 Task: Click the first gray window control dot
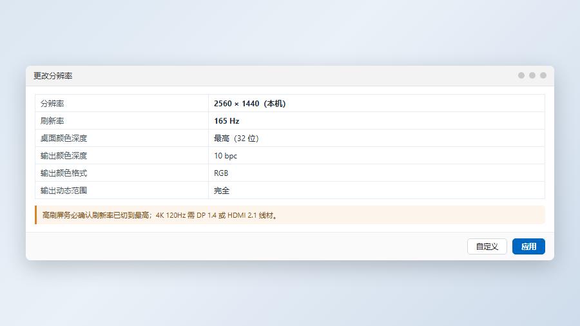click(521, 75)
